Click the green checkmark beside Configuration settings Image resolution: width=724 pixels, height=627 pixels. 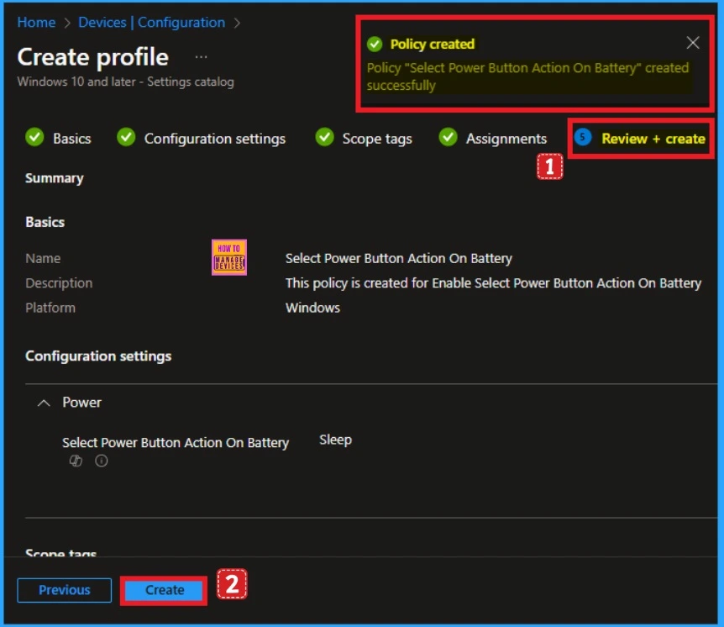tap(126, 137)
